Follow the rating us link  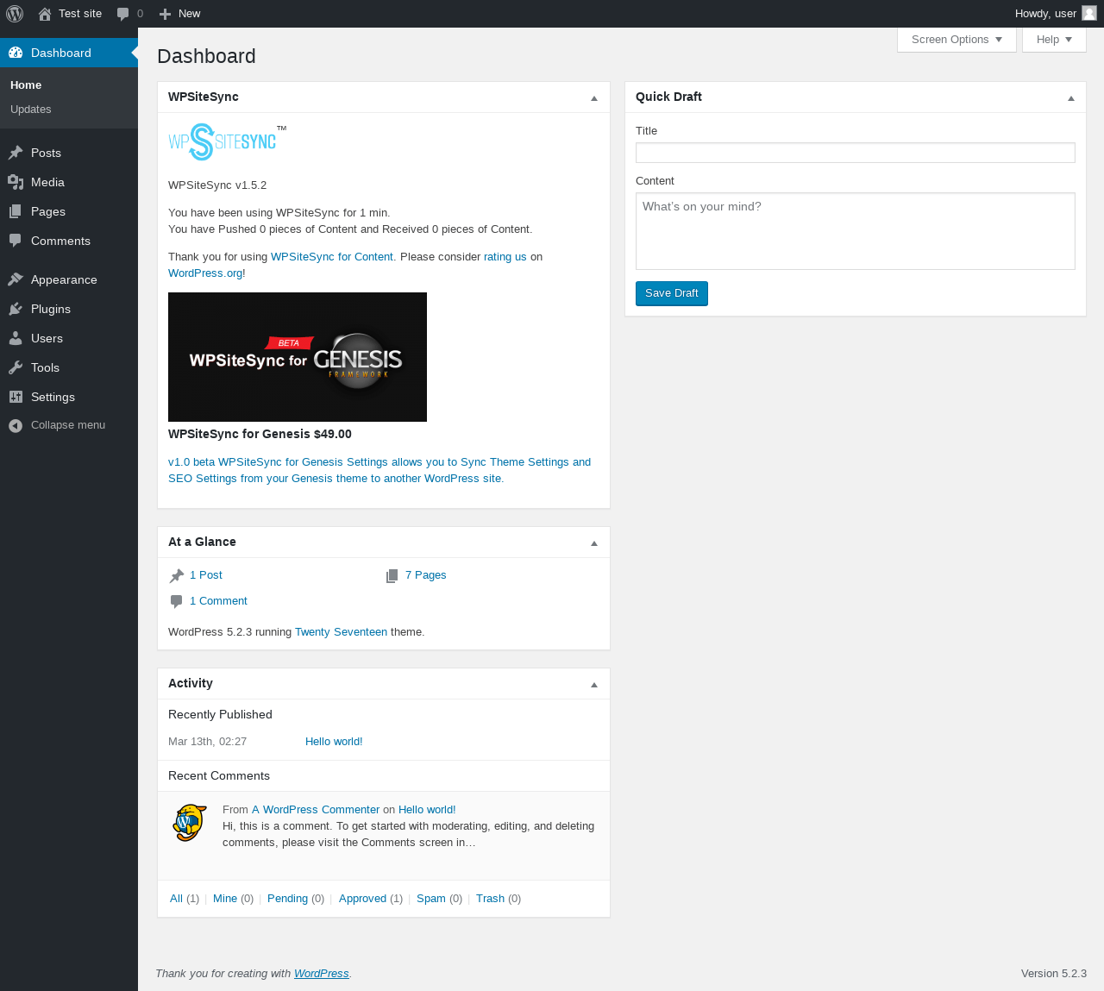(x=505, y=257)
